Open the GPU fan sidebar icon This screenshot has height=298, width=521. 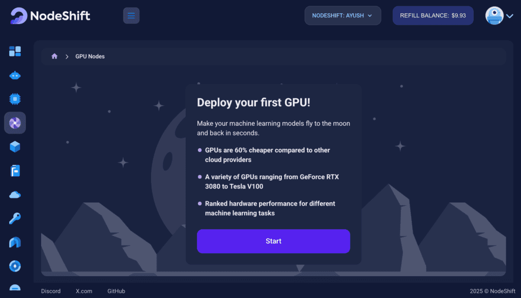coord(15,123)
